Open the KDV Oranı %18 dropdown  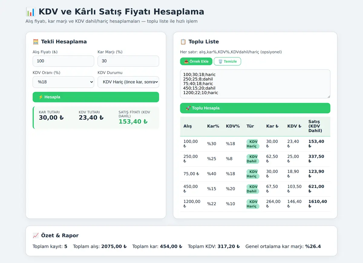pos(63,82)
